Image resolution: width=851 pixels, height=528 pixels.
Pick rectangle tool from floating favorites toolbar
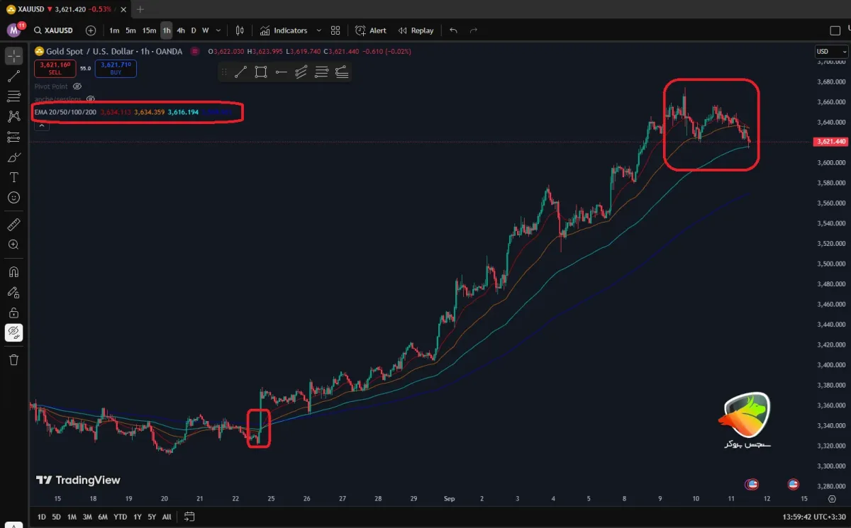(x=261, y=72)
